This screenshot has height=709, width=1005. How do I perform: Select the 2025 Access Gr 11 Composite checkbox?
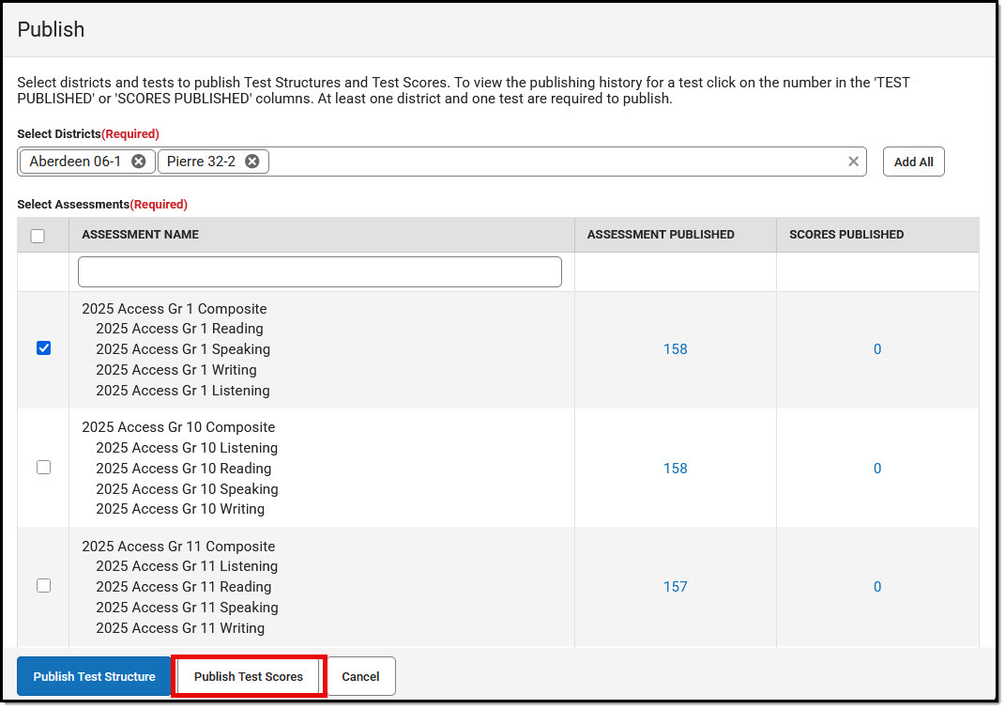click(43, 585)
